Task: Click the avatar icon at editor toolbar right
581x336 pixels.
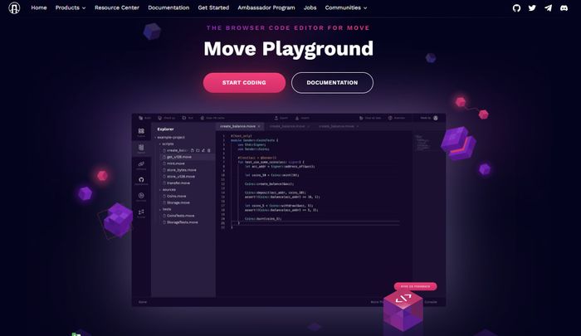Action: pyautogui.click(x=436, y=118)
